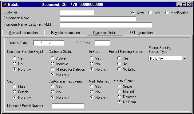Set Customer Speaks English to Yes
194x114 pixels.
pyautogui.click(x=14, y=58)
